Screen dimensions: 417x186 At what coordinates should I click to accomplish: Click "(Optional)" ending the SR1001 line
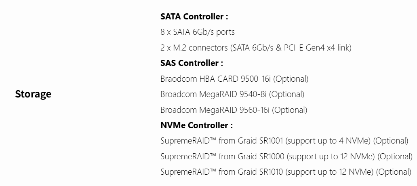pos(391,141)
